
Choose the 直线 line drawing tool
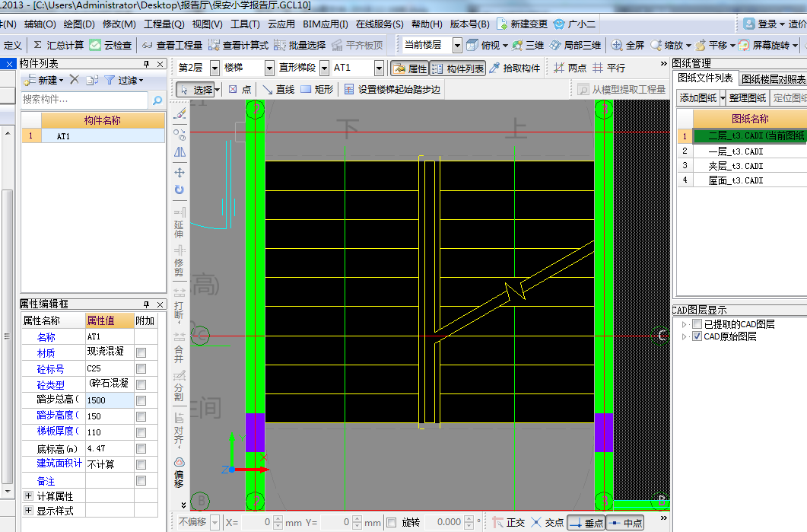(278, 89)
